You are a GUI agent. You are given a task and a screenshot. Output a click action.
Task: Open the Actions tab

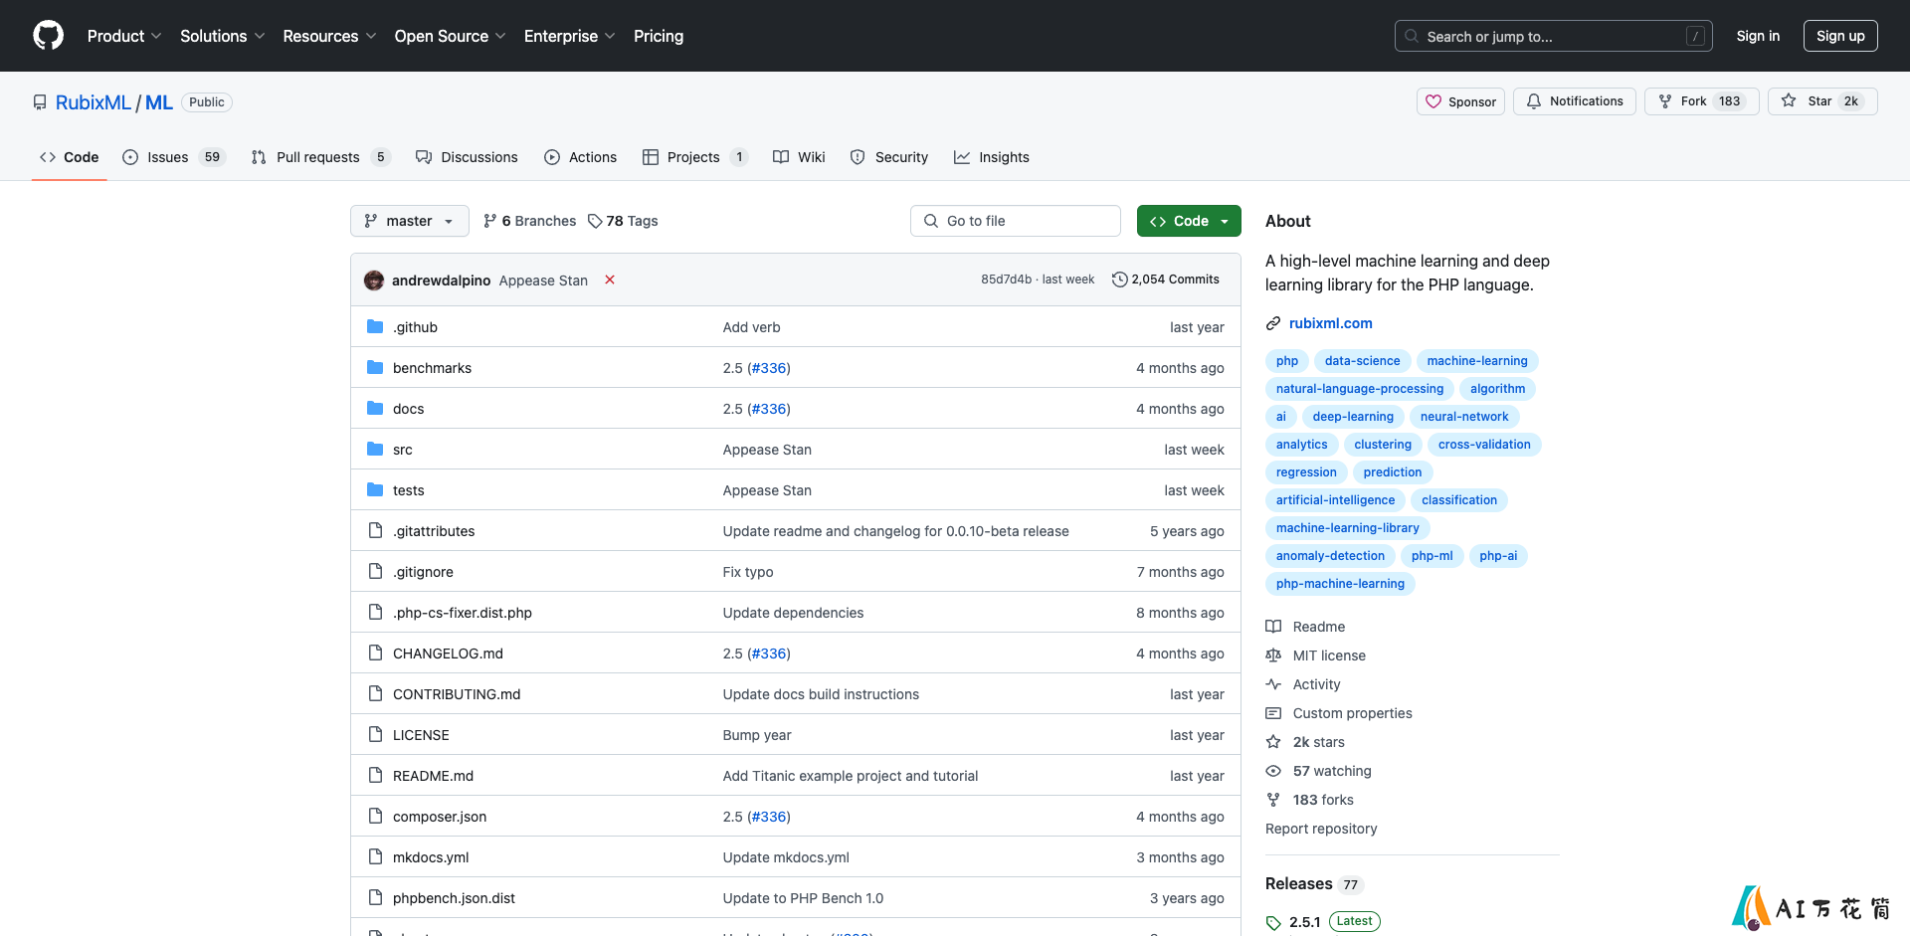coord(581,157)
